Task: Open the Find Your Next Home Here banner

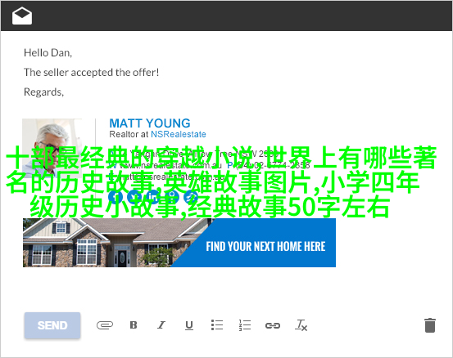Action: tap(179, 243)
